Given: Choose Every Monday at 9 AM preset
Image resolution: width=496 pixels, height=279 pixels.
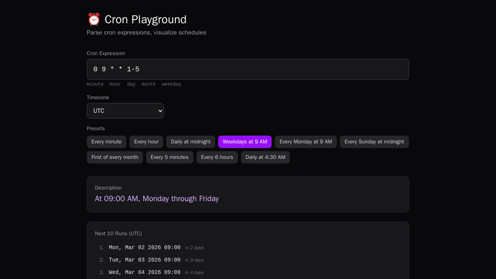Looking at the screenshot, I should (305, 142).
